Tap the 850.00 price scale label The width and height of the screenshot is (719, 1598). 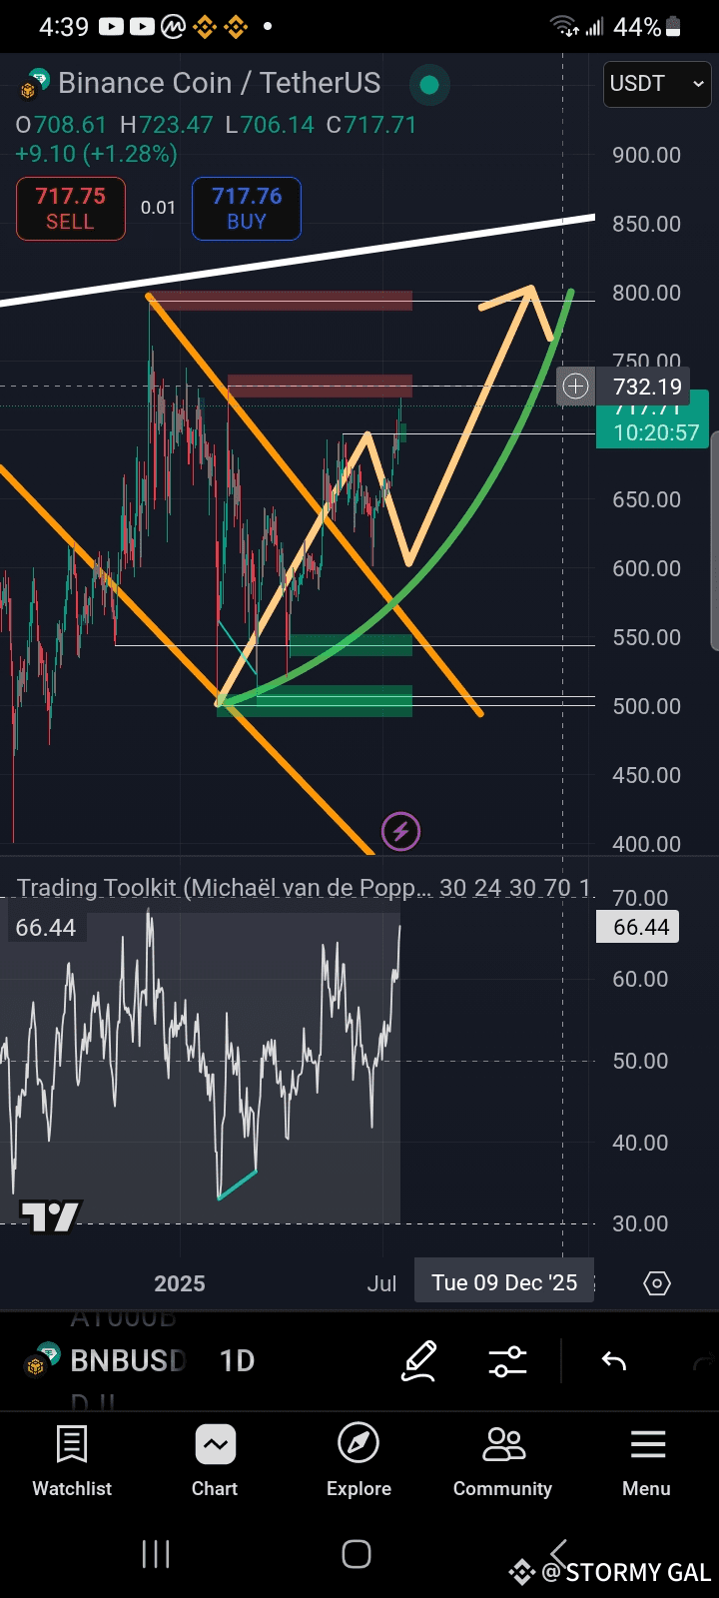pos(646,224)
